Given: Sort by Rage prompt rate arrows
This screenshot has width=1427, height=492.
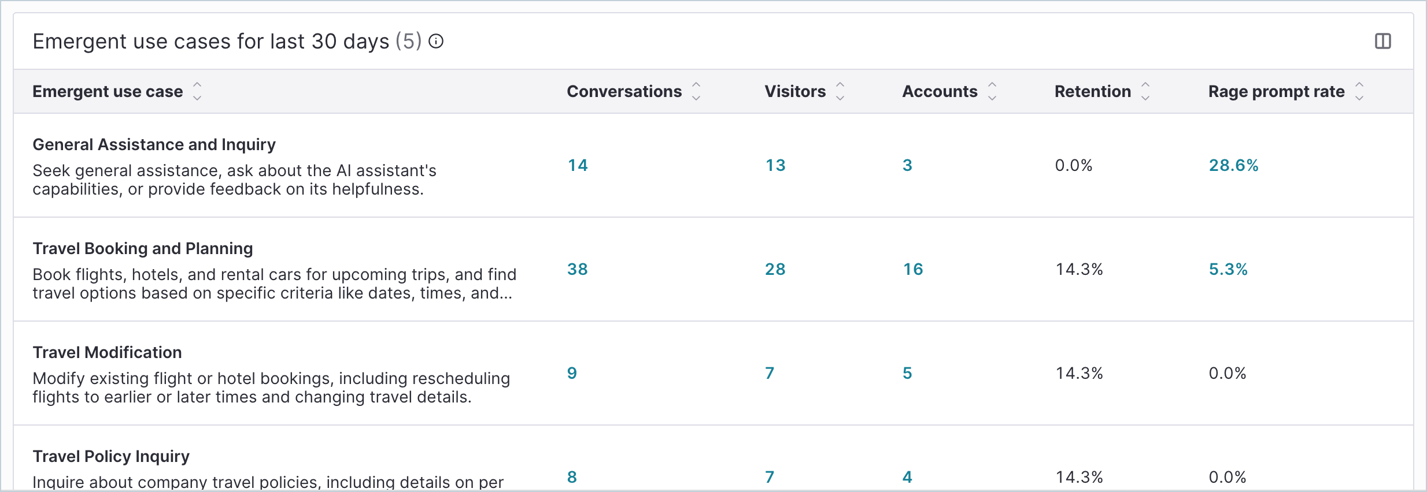Looking at the screenshot, I should pos(1359,91).
